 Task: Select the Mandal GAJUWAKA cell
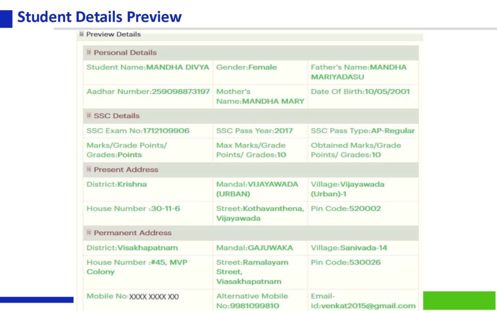coord(254,248)
